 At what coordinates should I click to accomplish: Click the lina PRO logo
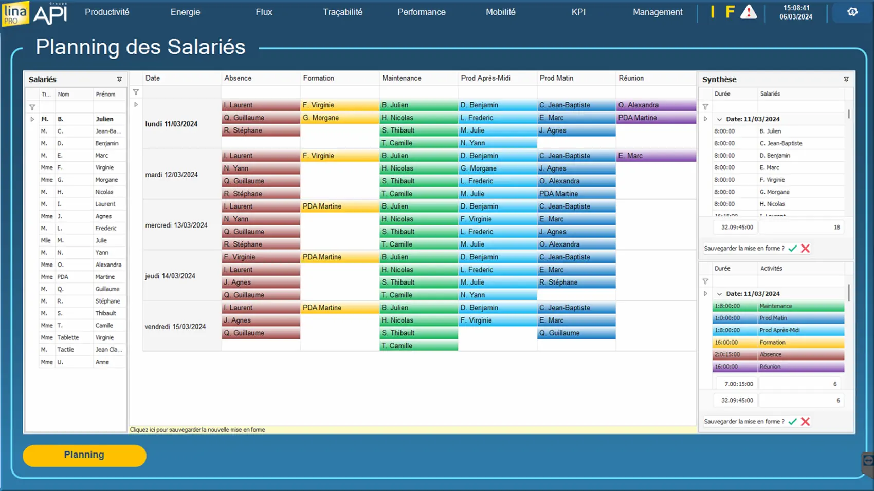[x=15, y=13]
